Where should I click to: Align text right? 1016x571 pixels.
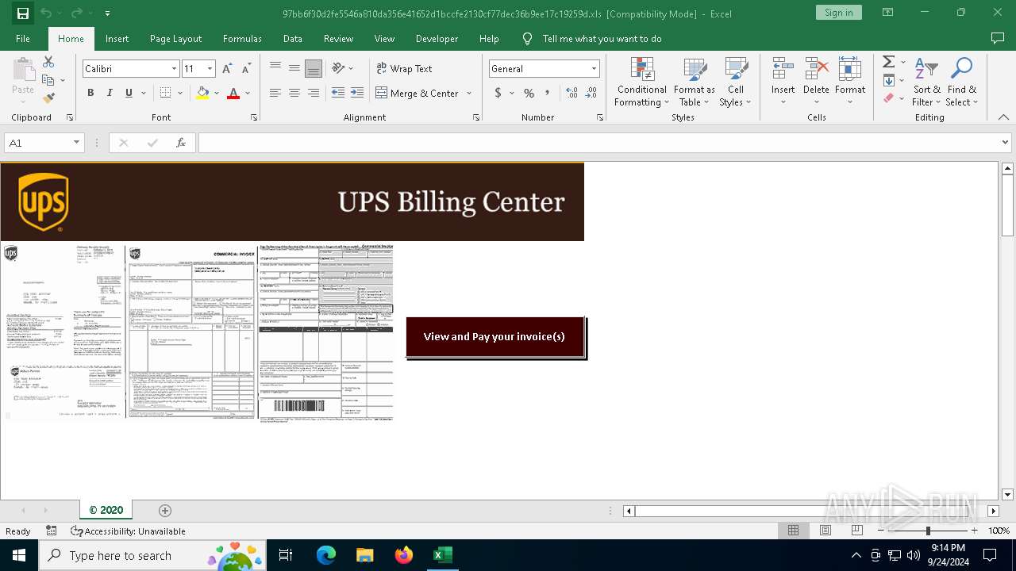click(314, 93)
